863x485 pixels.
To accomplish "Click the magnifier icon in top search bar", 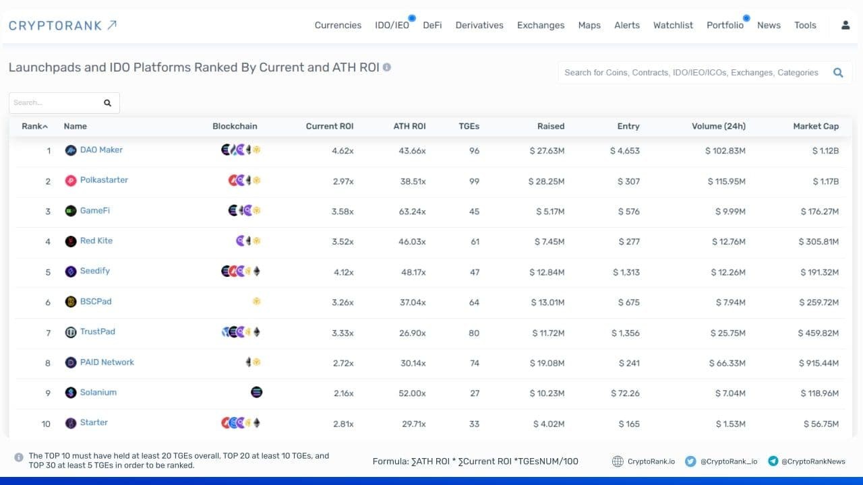I will [838, 73].
